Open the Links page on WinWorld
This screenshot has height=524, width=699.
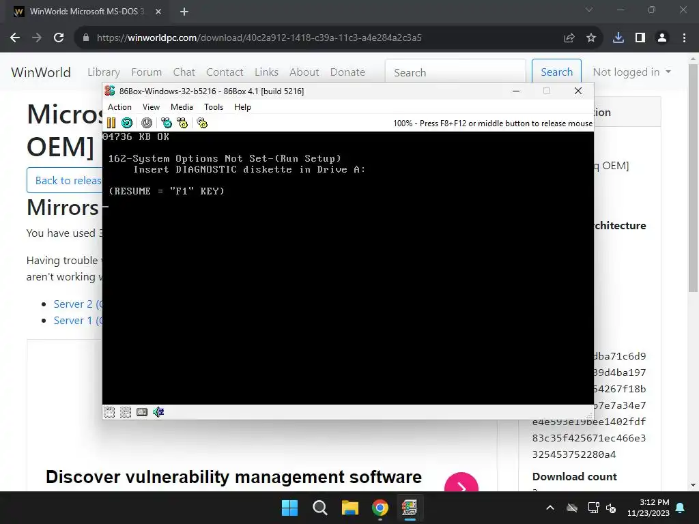click(267, 72)
